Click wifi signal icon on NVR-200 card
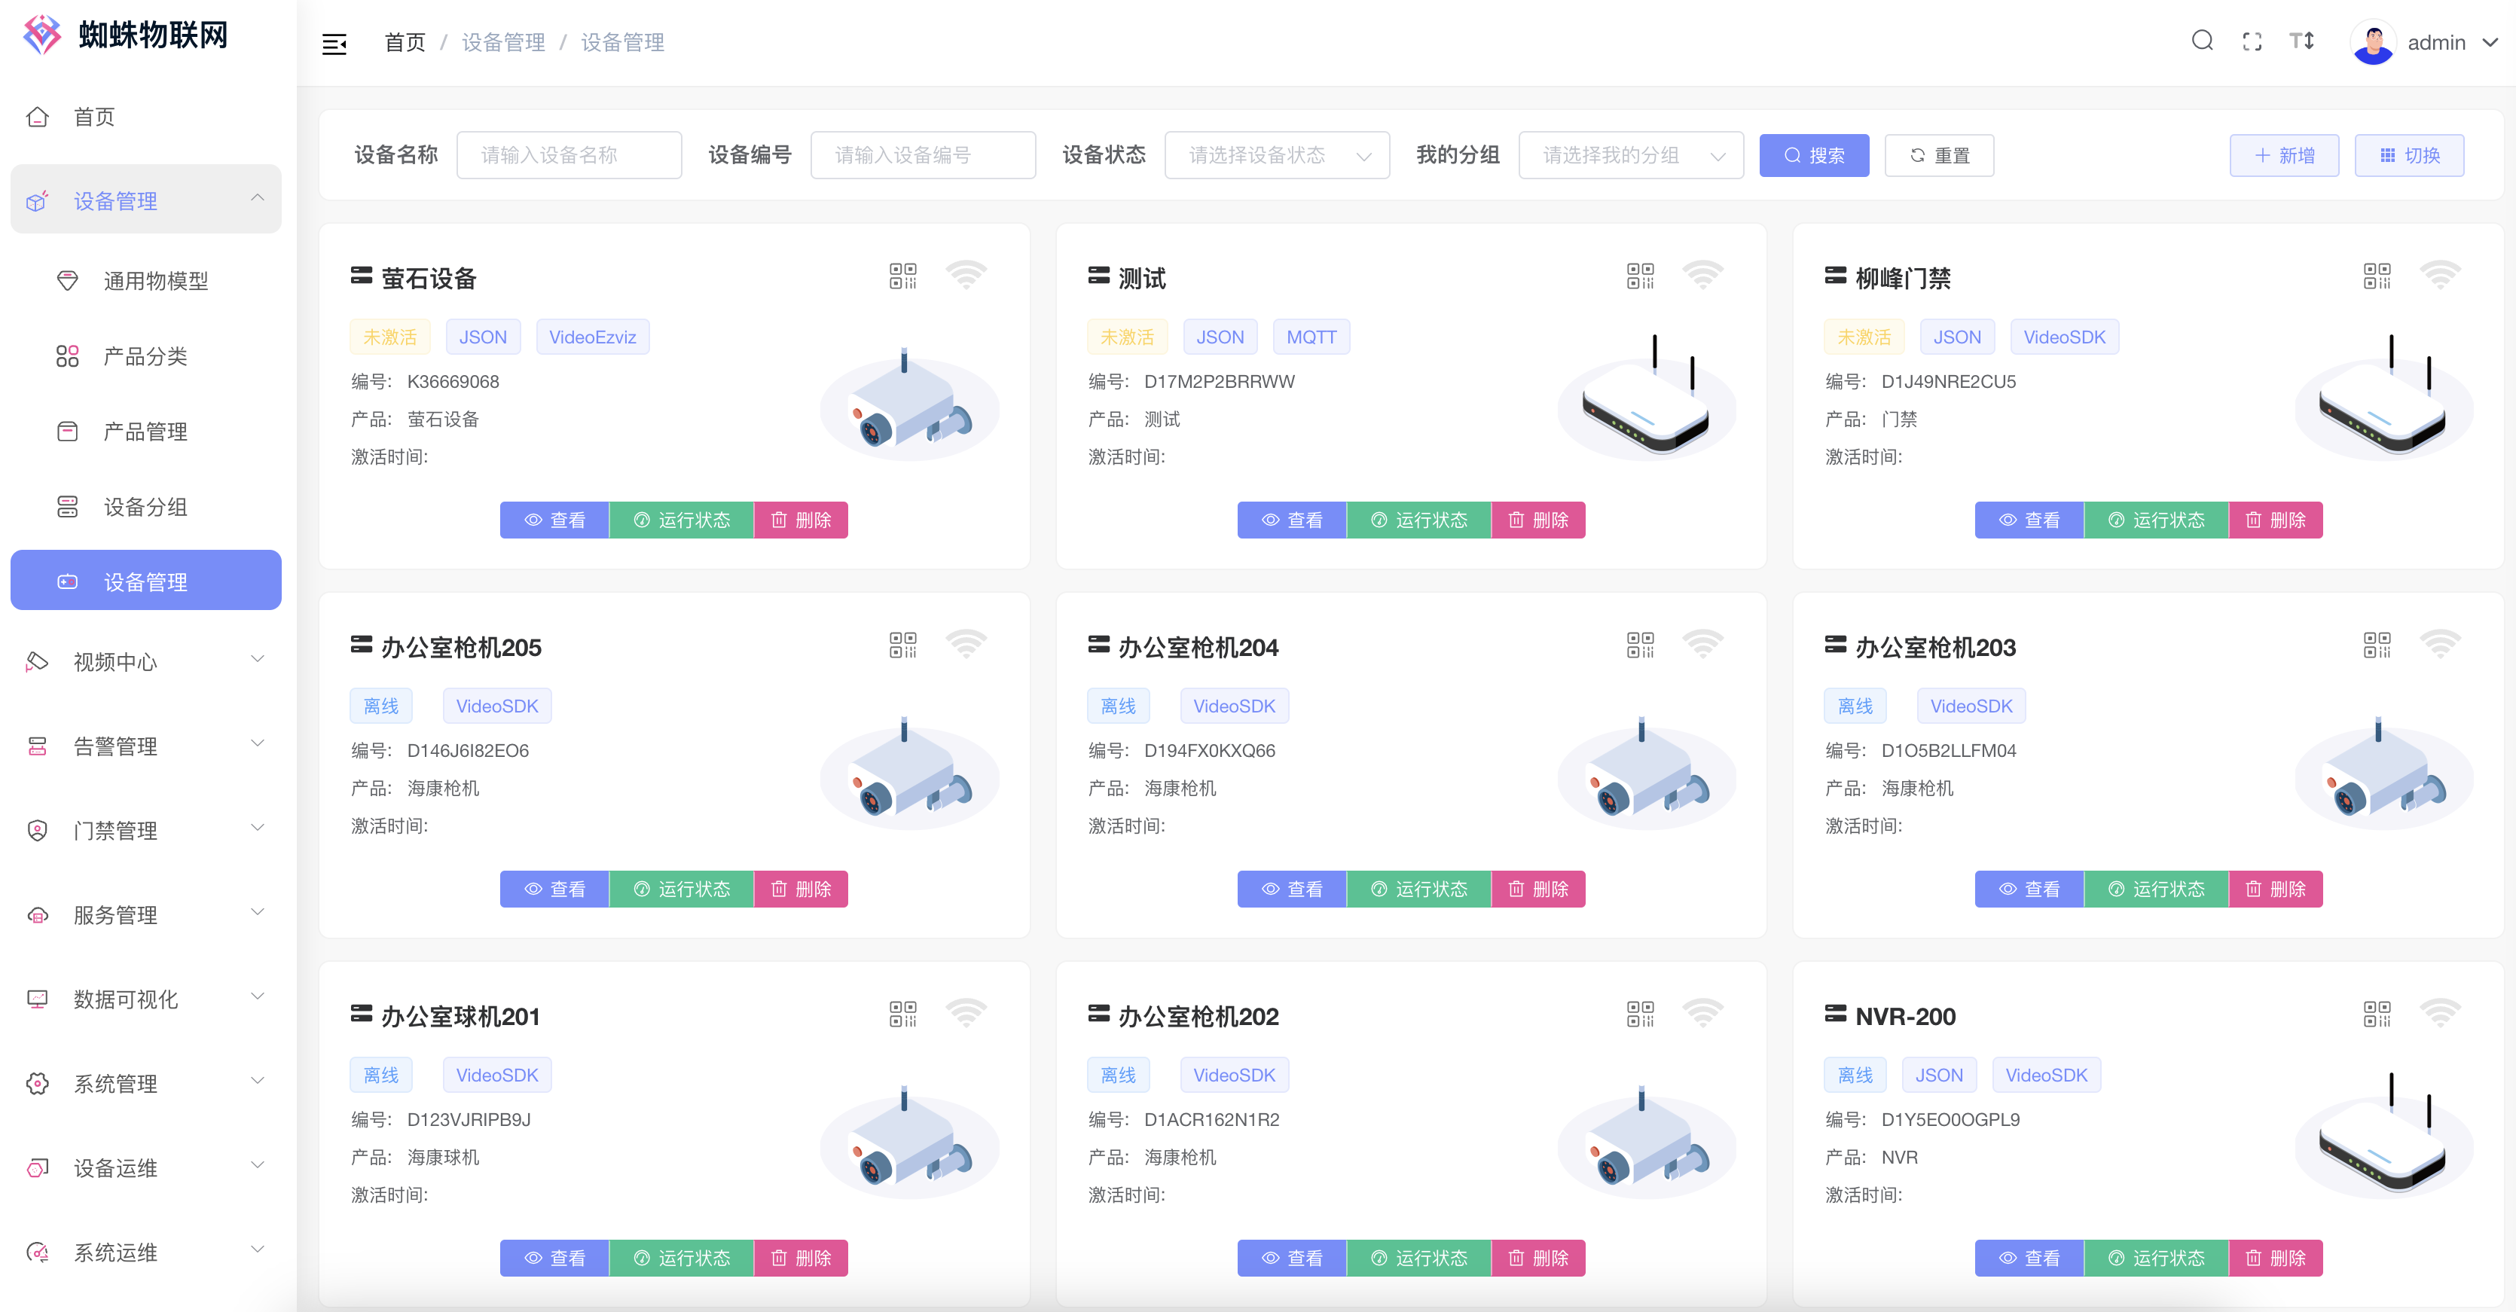This screenshot has width=2516, height=1312. point(2441,1013)
